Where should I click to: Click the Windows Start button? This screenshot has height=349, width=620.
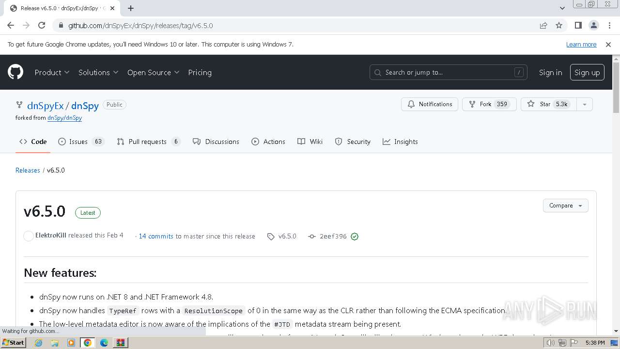pyautogui.click(x=14, y=343)
